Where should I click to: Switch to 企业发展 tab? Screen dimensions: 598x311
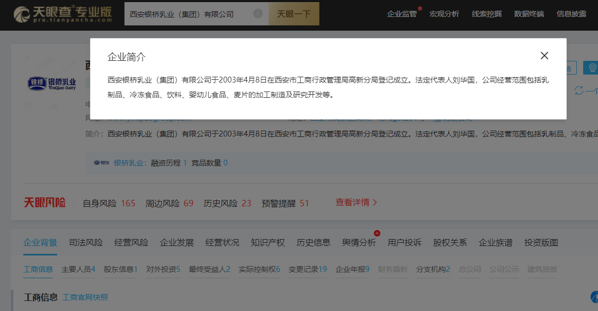point(177,242)
